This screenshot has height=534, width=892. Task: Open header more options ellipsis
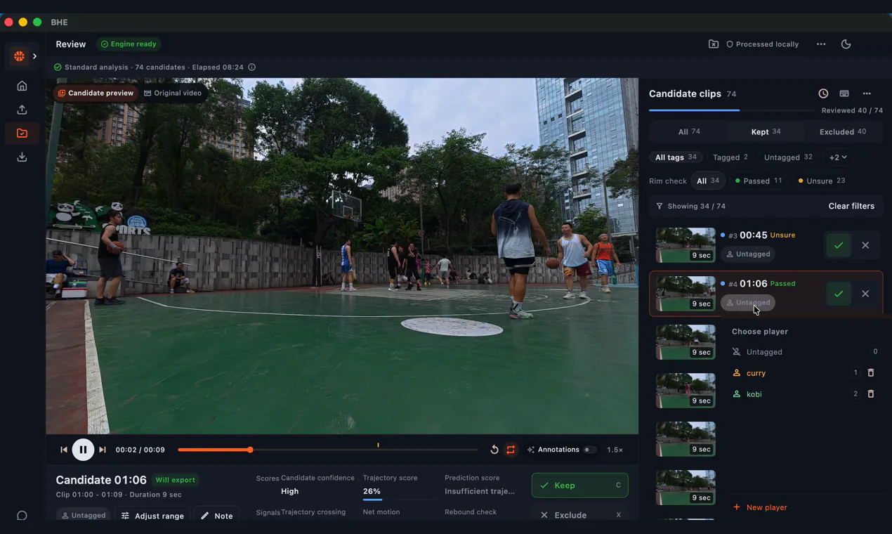tap(820, 44)
